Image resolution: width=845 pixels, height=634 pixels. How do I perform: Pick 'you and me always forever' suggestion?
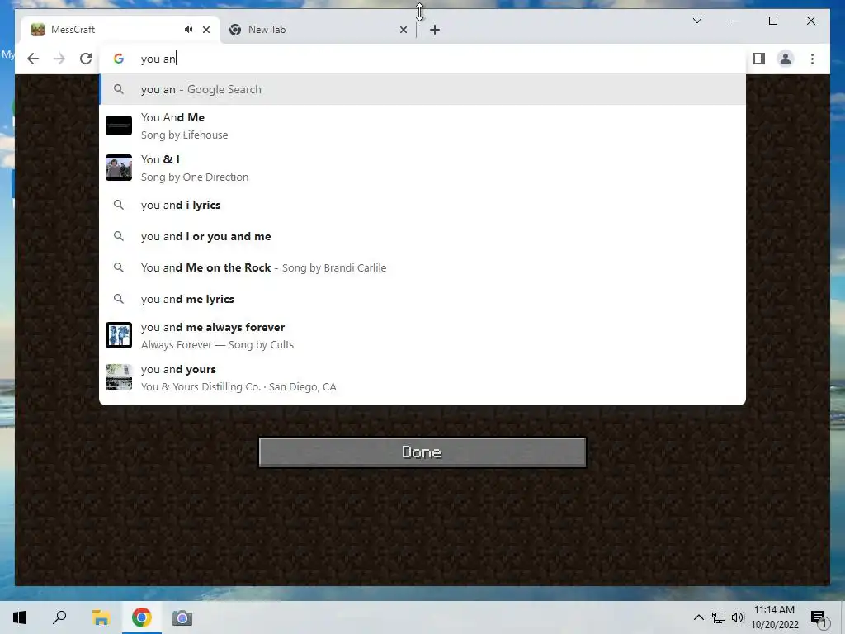point(422,335)
